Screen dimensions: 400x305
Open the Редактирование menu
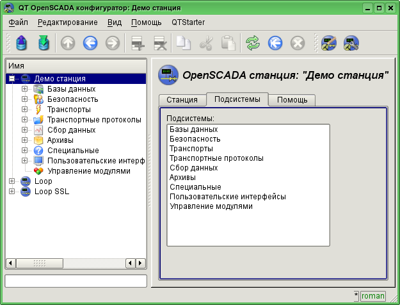(68, 22)
